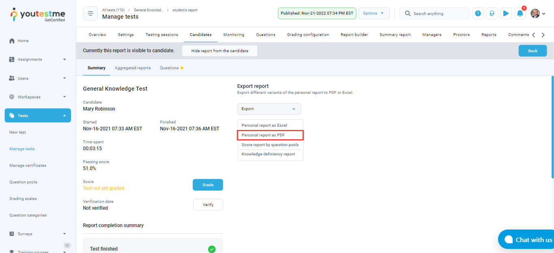Collapse the Export dropdown

(269, 109)
